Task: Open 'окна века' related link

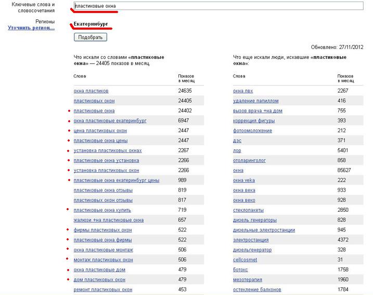Action: coord(244,190)
